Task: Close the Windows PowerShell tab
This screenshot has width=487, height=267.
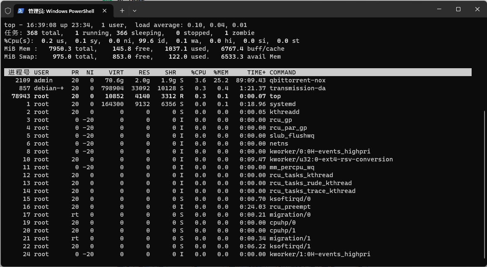Action: coord(105,11)
